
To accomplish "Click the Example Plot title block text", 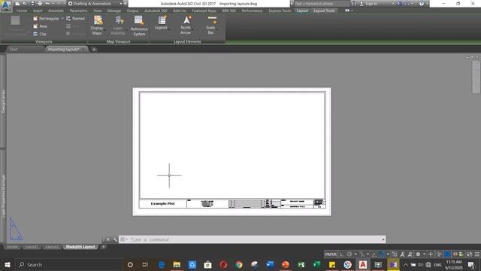I will (162, 204).
